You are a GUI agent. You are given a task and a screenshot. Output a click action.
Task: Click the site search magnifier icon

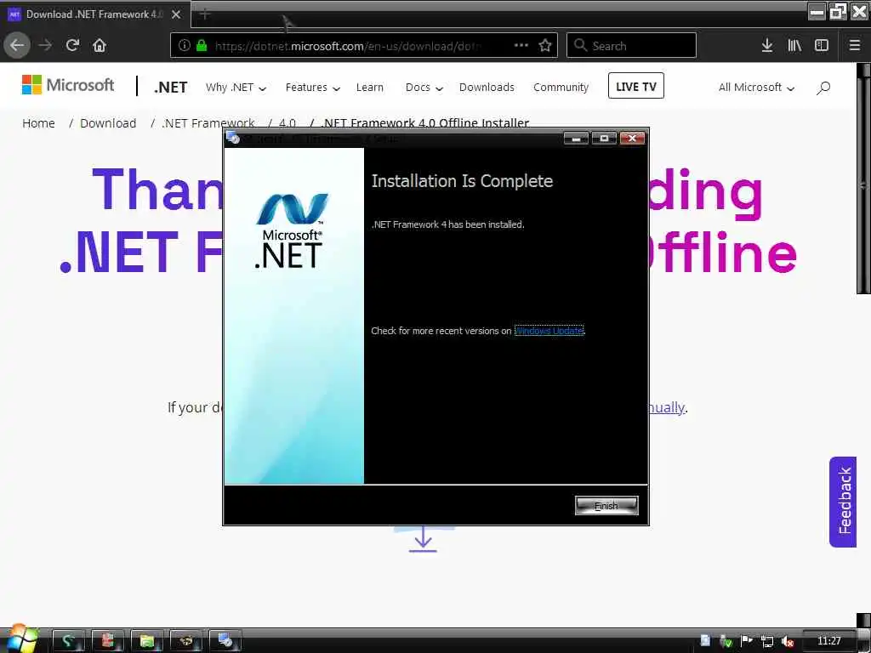823,88
